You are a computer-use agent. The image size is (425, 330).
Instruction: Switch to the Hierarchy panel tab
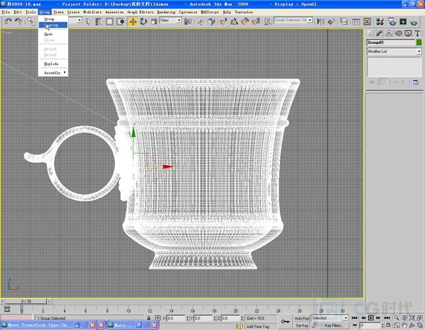pos(388,33)
